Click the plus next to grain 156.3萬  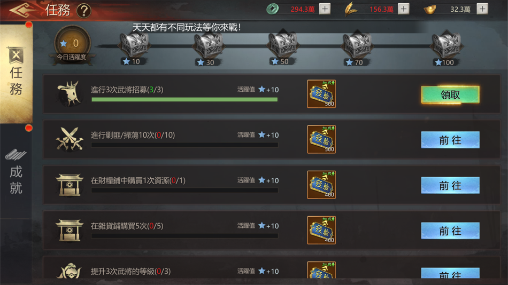403,9
